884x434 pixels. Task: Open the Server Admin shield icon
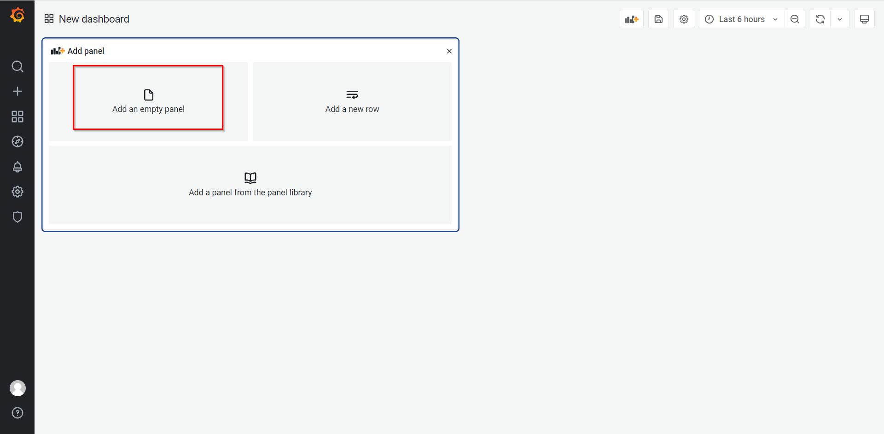17,217
